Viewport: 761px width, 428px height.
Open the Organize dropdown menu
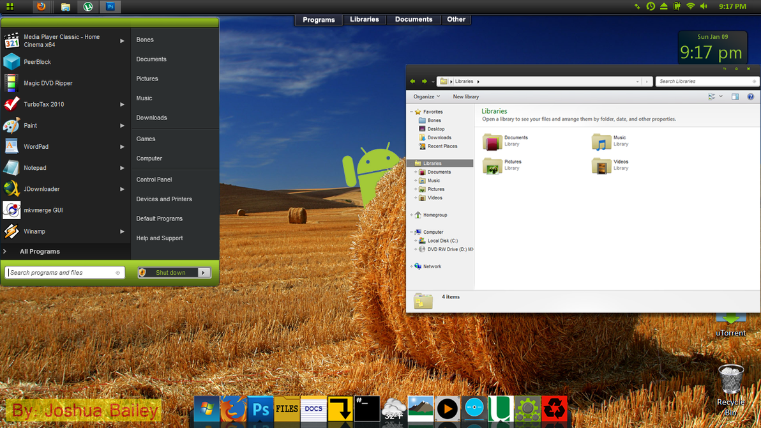[x=426, y=96]
